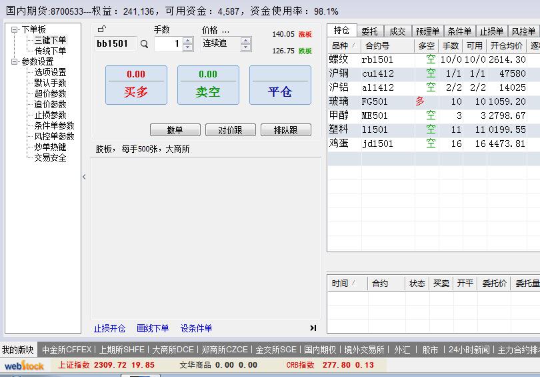Click the magnifier search icon beside bb1501
This screenshot has width=540, height=377.
pos(144,45)
